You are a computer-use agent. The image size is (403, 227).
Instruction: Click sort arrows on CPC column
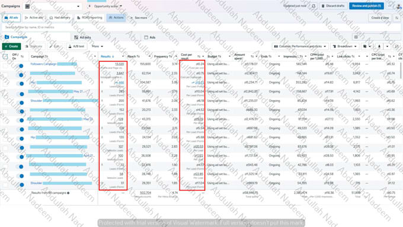(389, 56)
